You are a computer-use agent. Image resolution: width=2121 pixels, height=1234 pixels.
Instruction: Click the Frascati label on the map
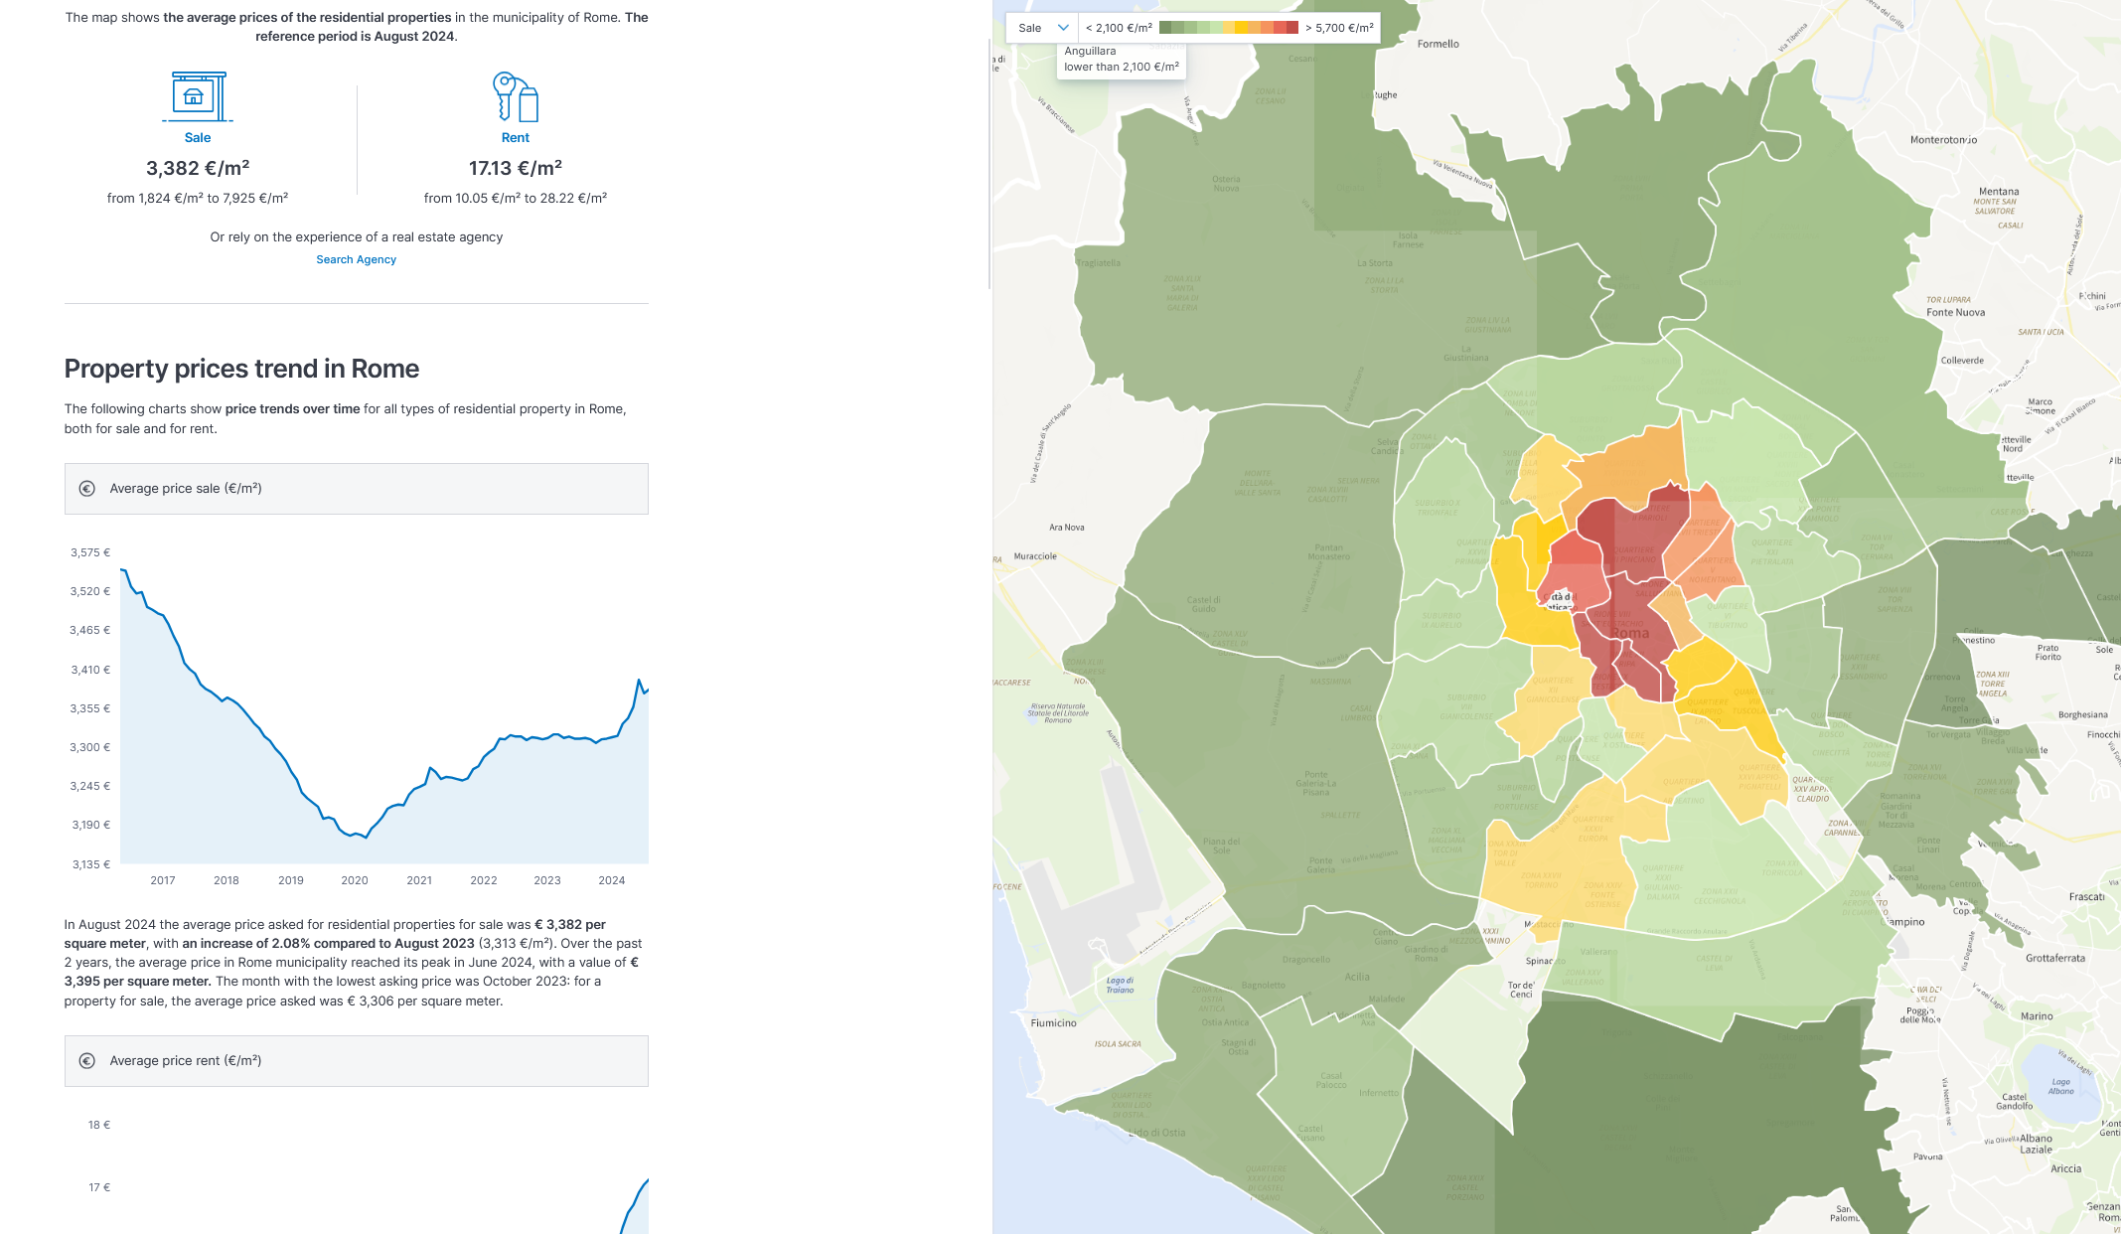(2086, 897)
